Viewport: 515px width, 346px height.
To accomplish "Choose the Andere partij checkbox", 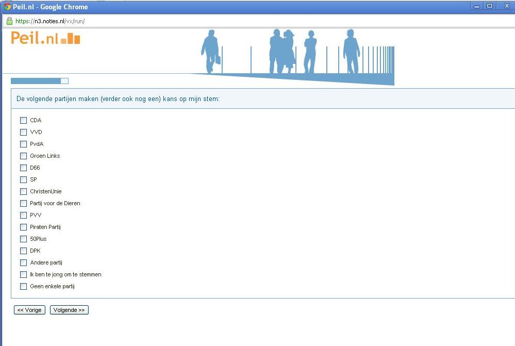I will pyautogui.click(x=23, y=263).
